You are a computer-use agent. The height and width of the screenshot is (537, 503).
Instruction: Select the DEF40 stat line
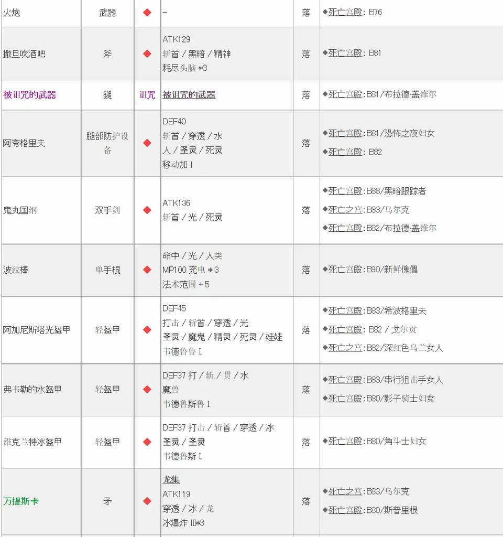(174, 122)
